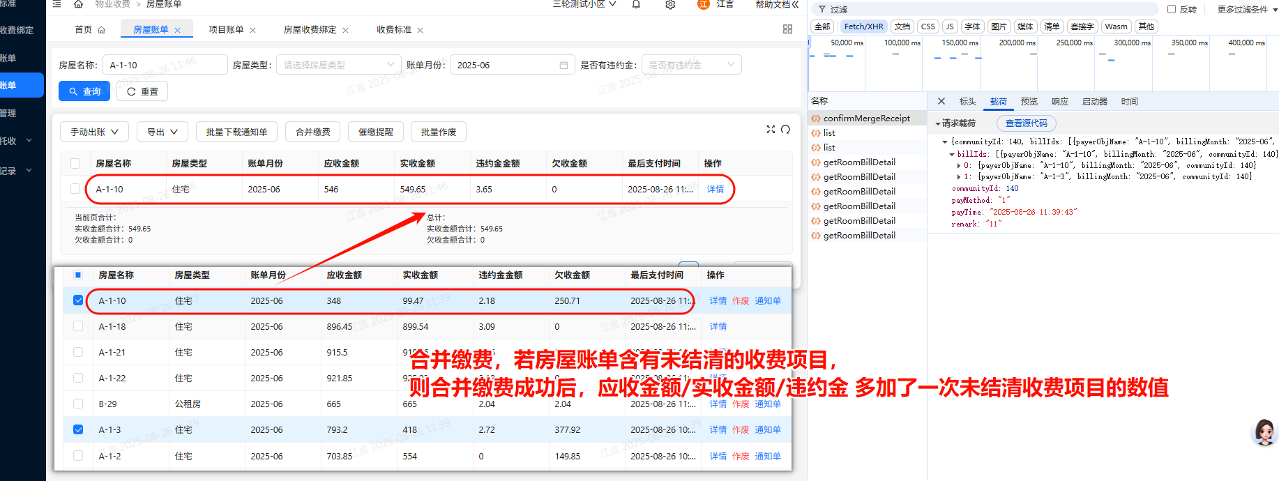This screenshot has height=481, width=1279.
Task: Open the calendar picker in 账单月份 field
Action: click(x=563, y=65)
